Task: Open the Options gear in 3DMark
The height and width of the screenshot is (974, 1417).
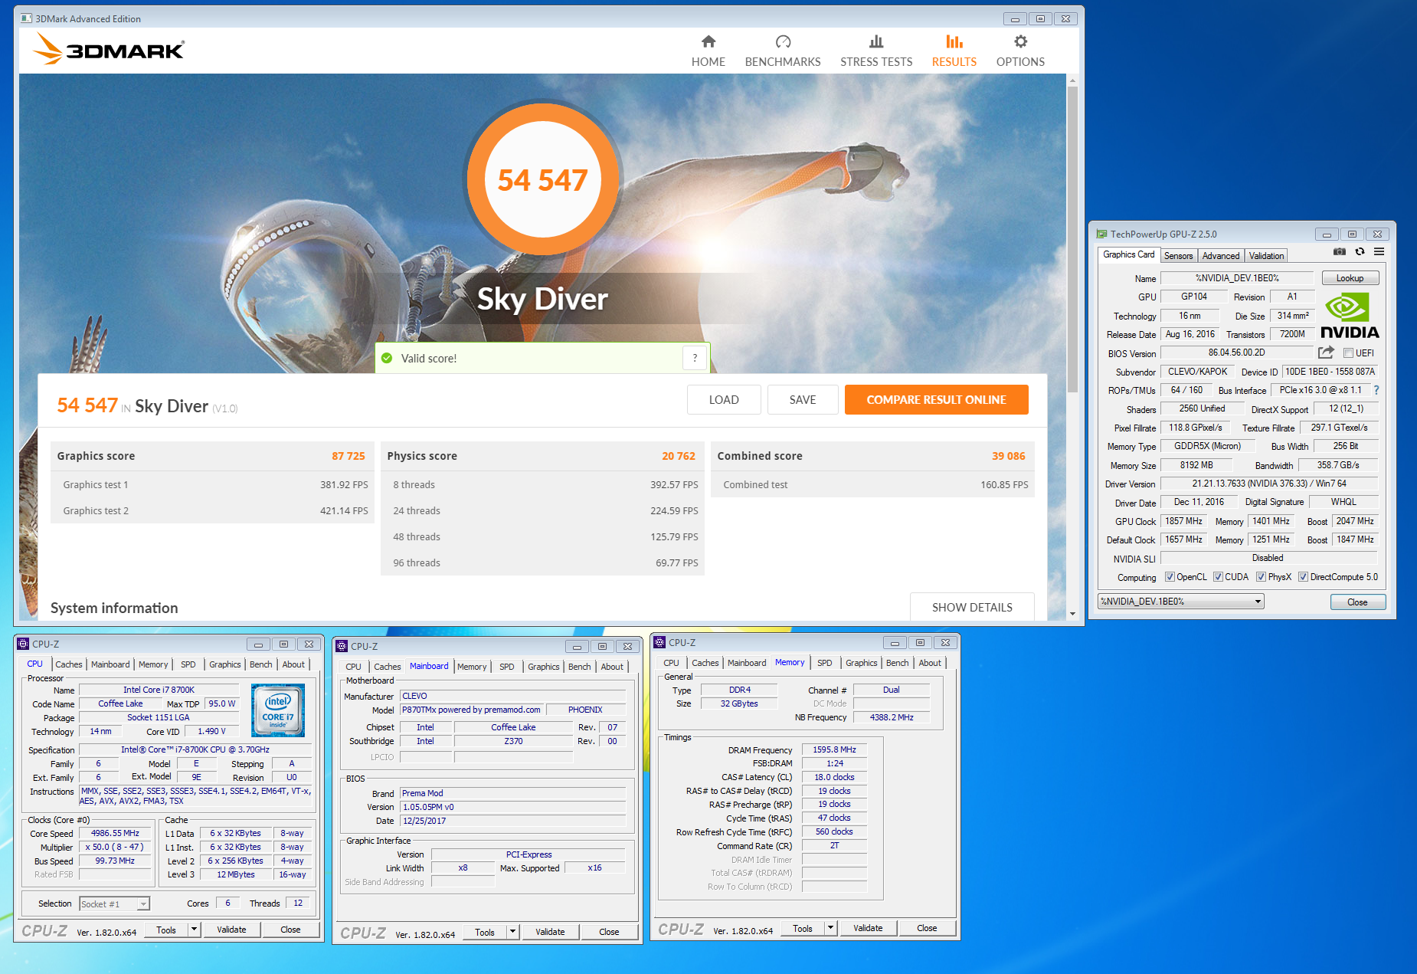Action: pyautogui.click(x=1020, y=41)
